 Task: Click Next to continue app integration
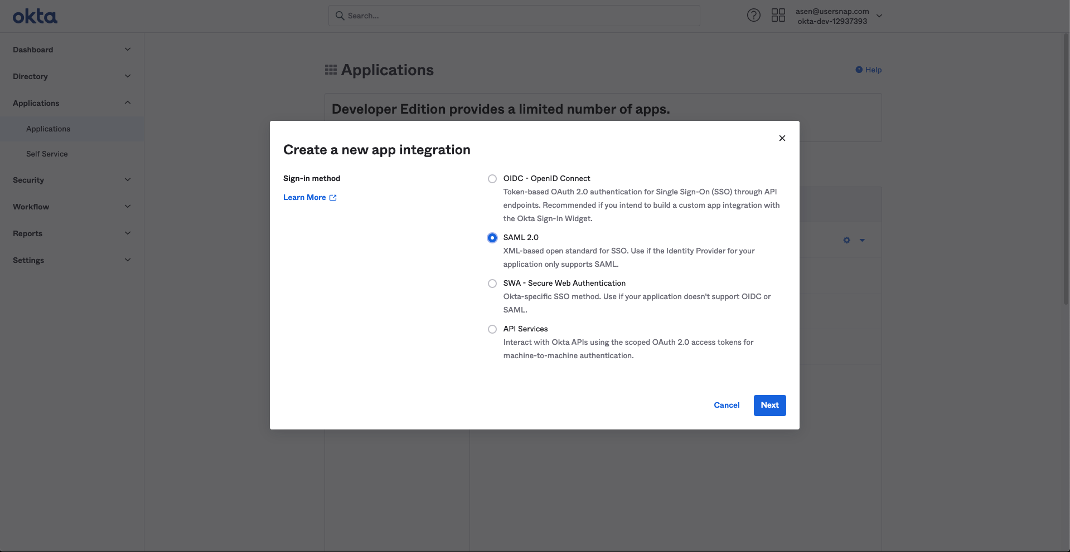pos(769,406)
